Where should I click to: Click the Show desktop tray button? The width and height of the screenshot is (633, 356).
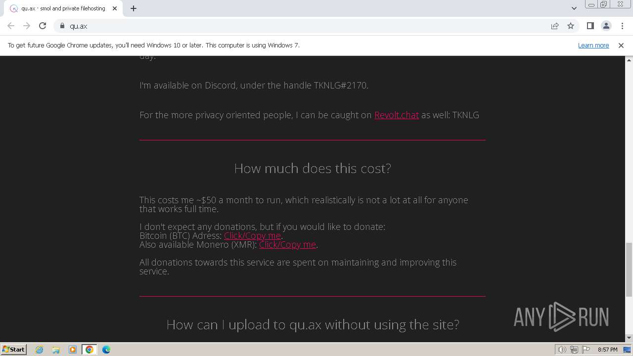point(628,350)
